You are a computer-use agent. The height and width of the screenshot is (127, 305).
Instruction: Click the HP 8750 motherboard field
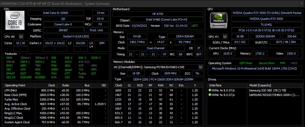158,14
